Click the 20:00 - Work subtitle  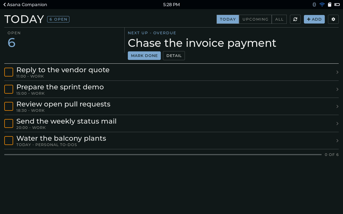31,128
